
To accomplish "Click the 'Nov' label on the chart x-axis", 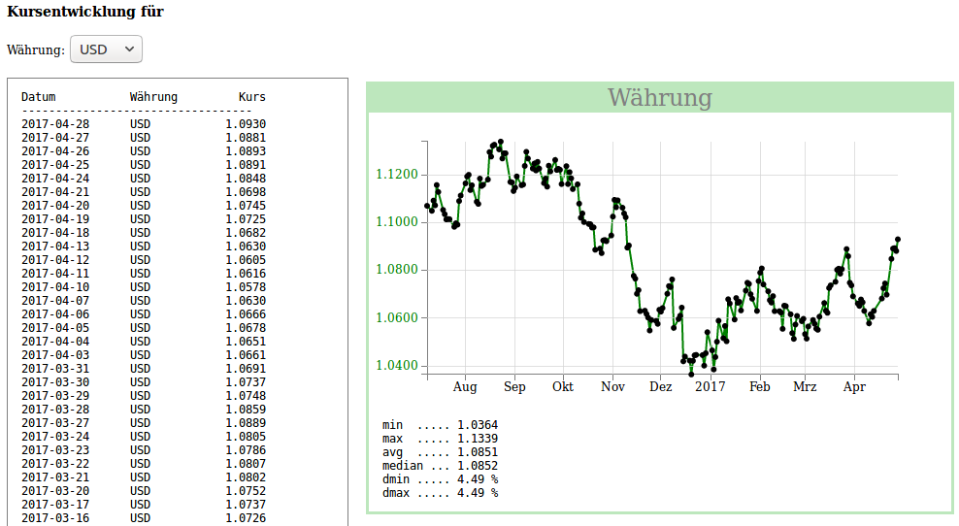I will tap(612, 386).
